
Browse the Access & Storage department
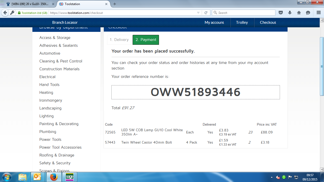55,38
